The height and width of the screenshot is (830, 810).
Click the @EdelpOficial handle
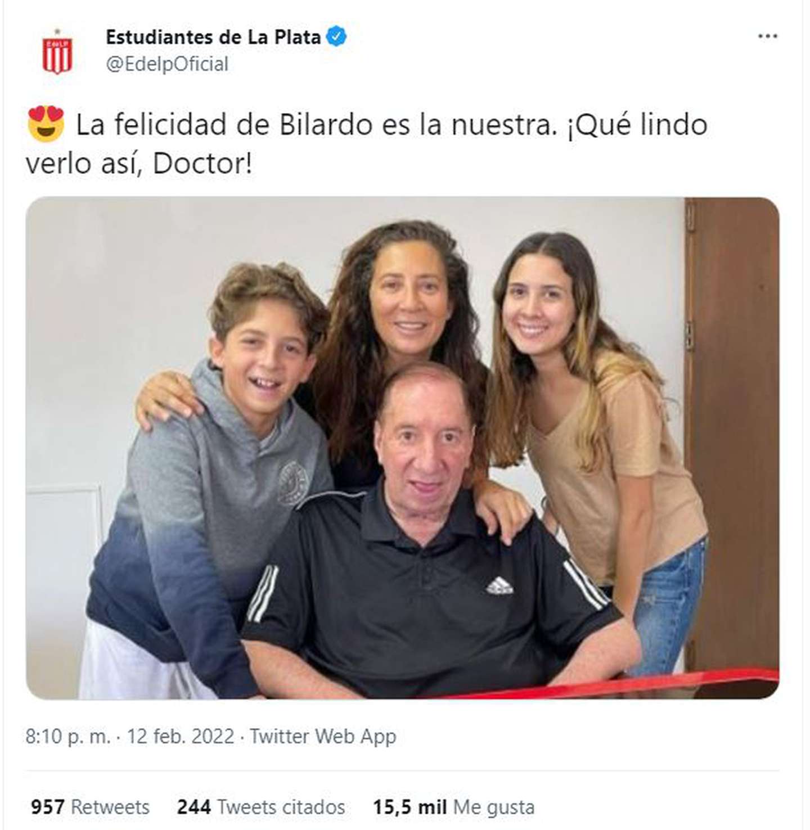pos(167,64)
